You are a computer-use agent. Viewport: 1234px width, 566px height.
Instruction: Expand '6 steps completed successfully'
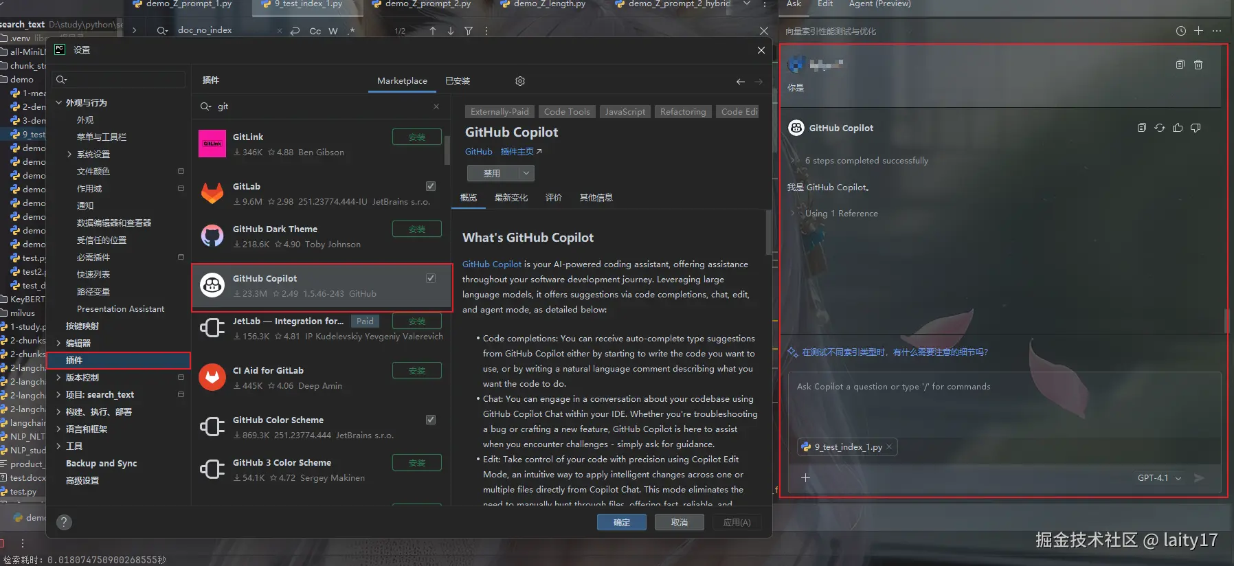866,161
